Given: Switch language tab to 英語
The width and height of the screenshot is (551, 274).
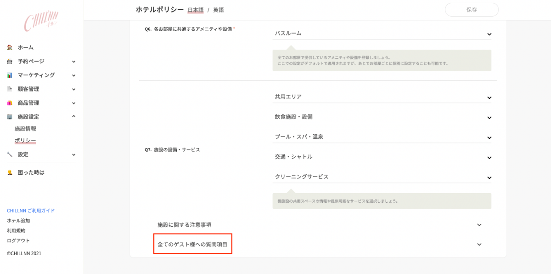Looking at the screenshot, I should (x=219, y=10).
